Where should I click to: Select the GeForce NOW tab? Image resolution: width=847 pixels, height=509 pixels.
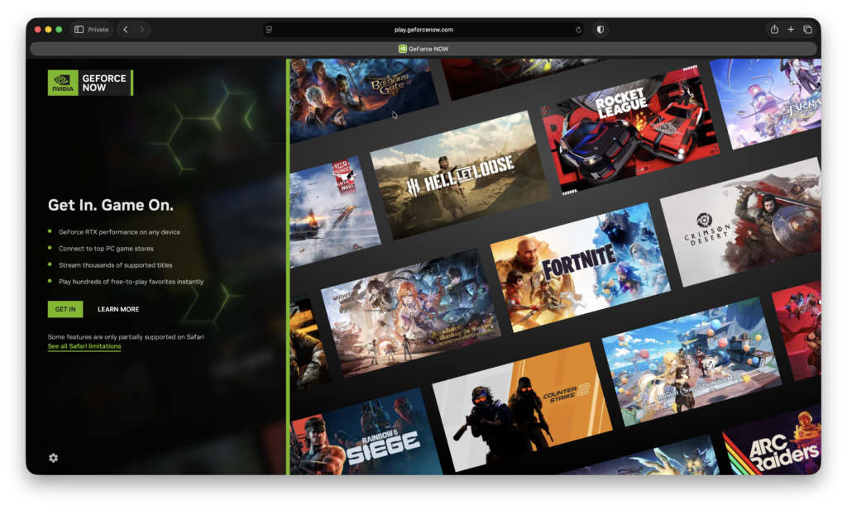[423, 49]
